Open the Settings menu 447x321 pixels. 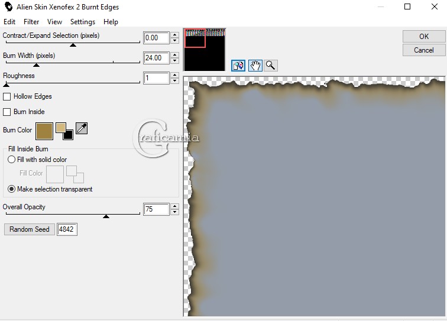[x=83, y=22]
